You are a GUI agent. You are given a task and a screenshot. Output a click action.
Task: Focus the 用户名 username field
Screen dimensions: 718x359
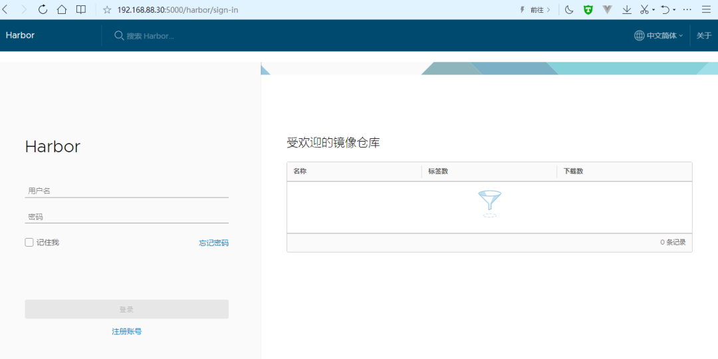126,191
